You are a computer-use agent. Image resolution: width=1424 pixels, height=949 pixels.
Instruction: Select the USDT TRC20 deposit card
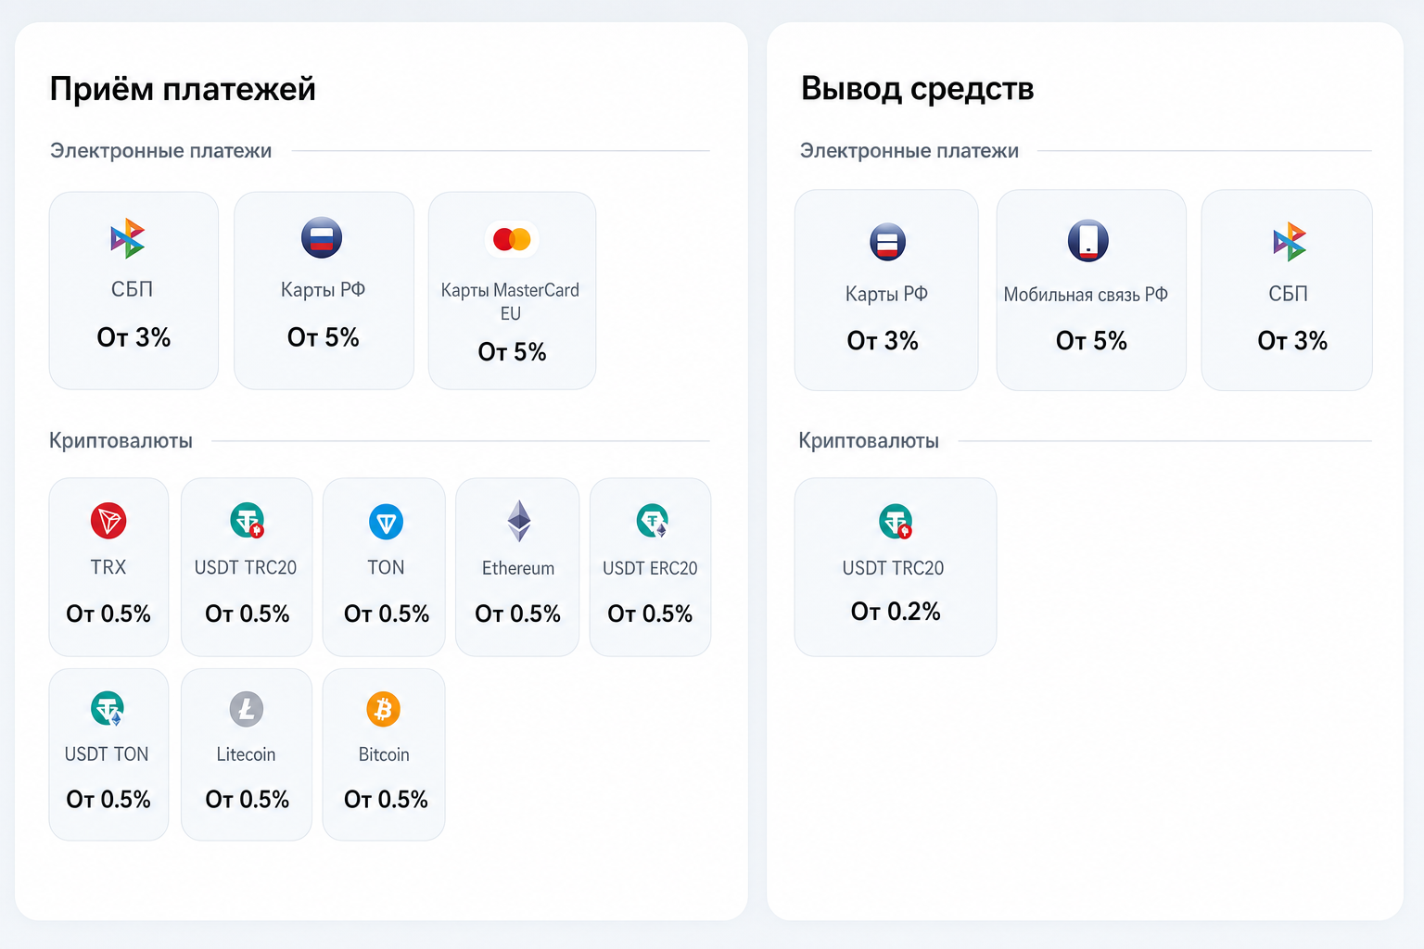coord(247,567)
